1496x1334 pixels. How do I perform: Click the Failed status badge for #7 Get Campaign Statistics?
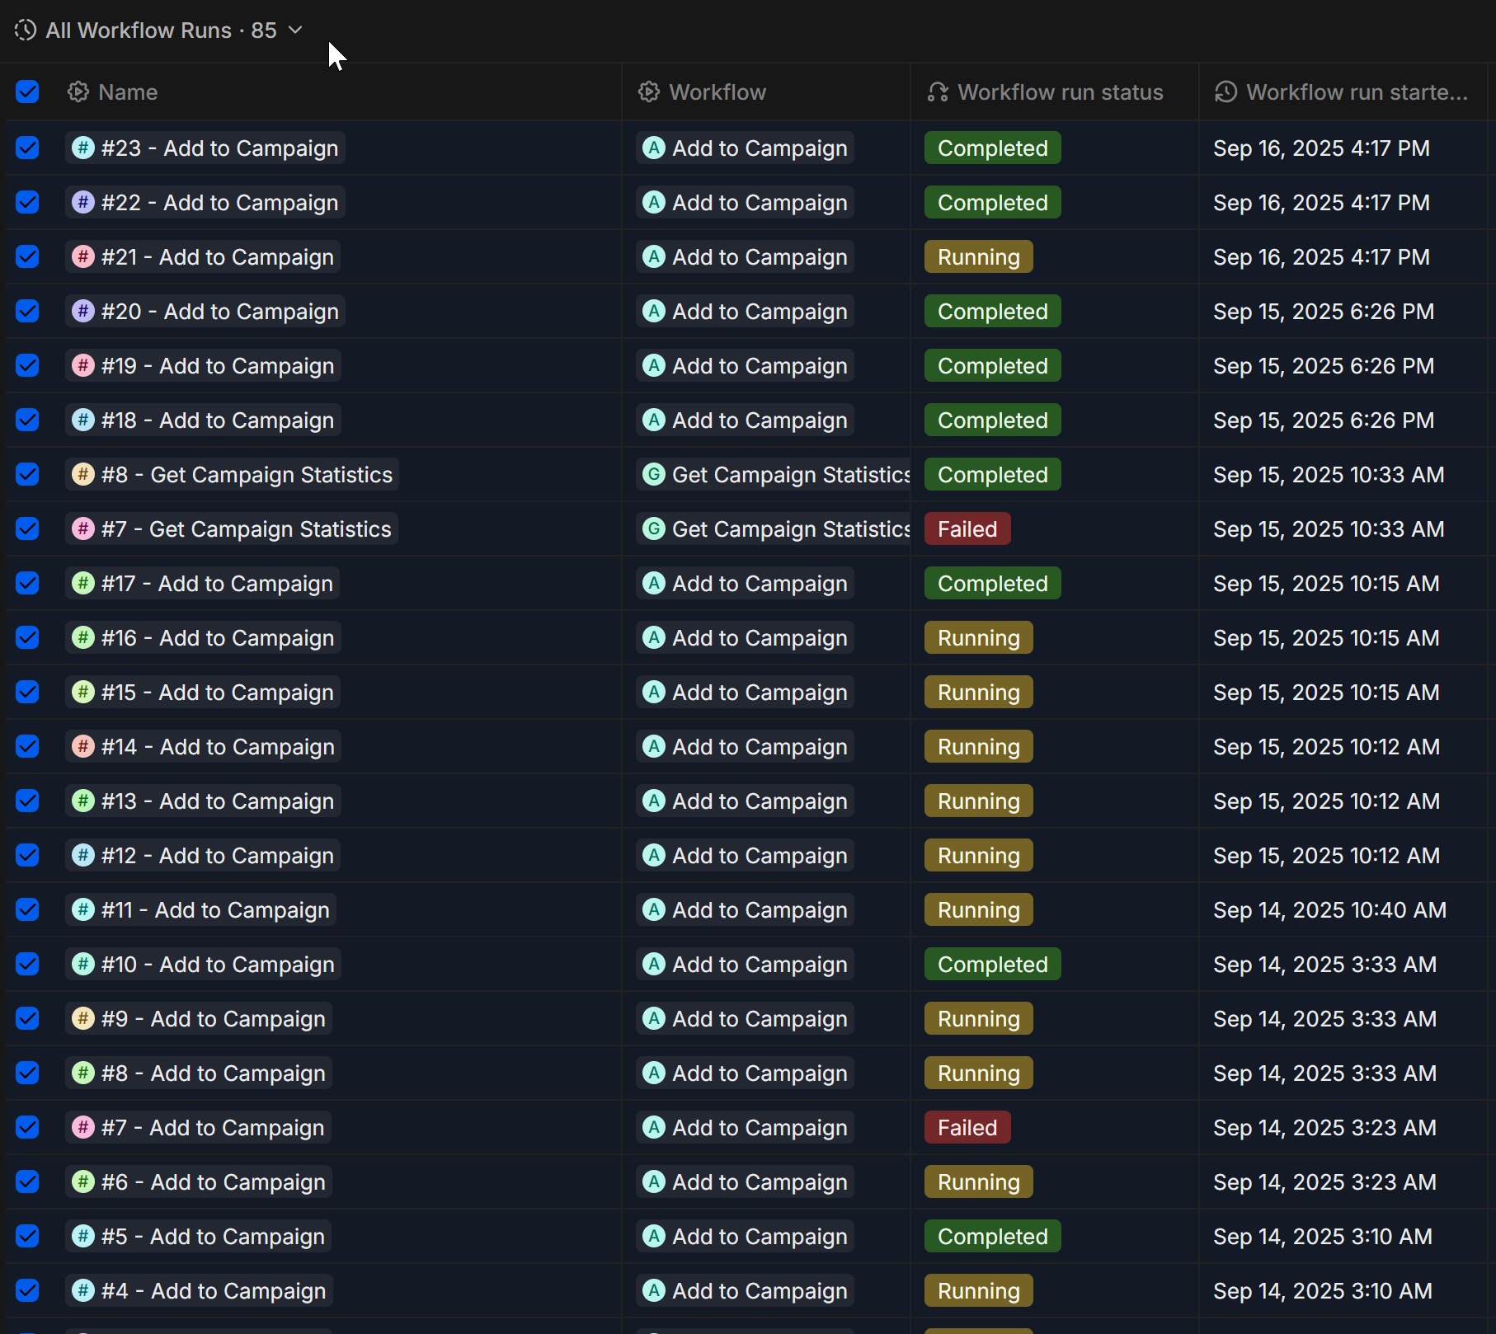coord(967,528)
